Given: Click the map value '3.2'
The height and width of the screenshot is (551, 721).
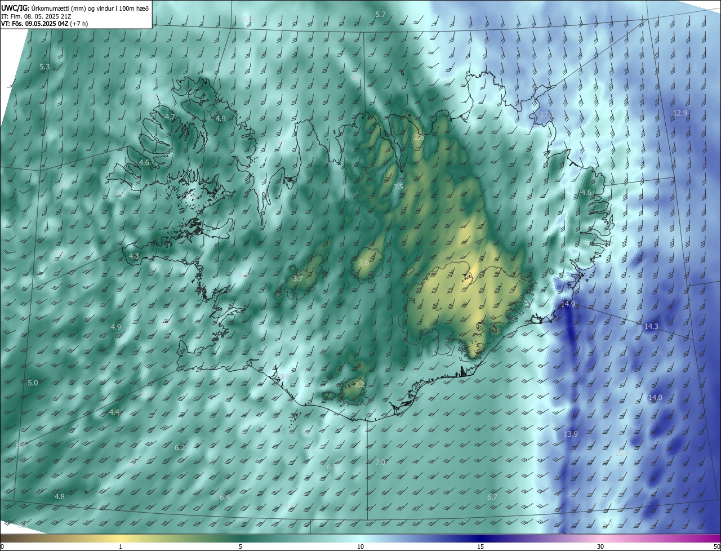Looking at the screenshot, I should [x=360, y=384].
